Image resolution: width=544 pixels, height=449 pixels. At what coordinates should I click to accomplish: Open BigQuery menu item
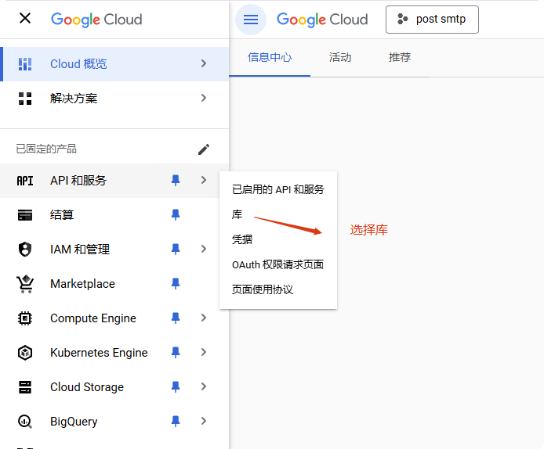pos(114,422)
